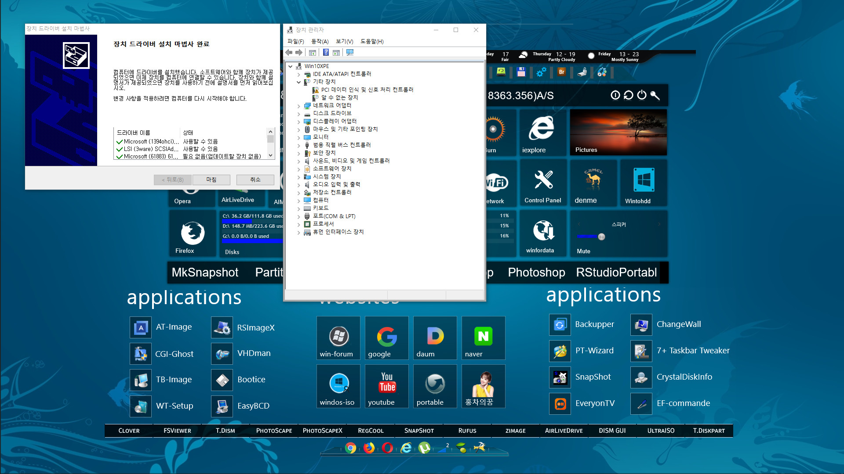Open the Wintohdd tile
This screenshot has height=474, width=844.
[x=644, y=183]
